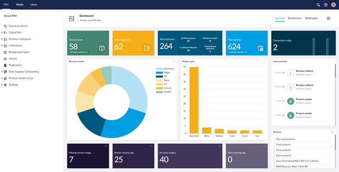Expand the Settings node arrow in sidebar
339x172 pixels.
(x=2, y=85)
